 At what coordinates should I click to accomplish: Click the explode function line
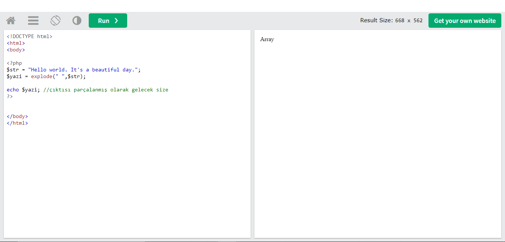click(x=46, y=77)
